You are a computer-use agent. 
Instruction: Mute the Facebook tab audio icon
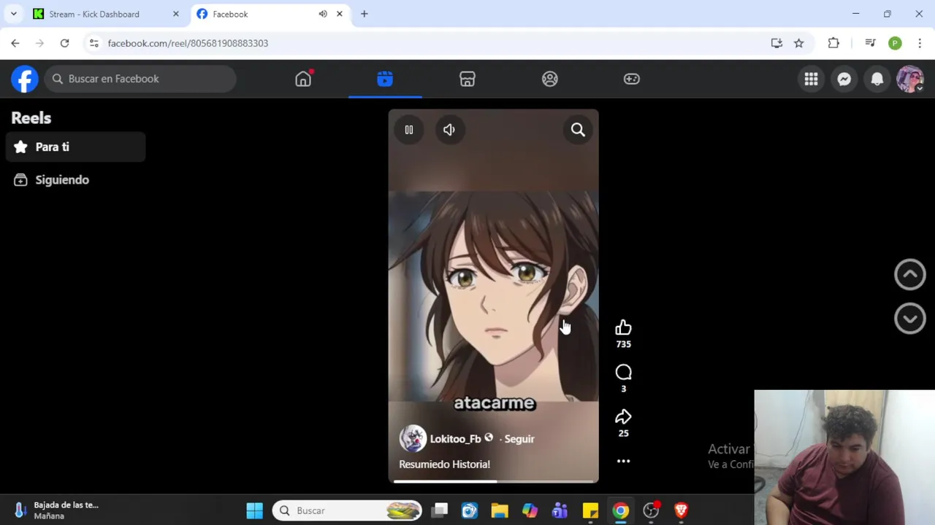pos(323,14)
